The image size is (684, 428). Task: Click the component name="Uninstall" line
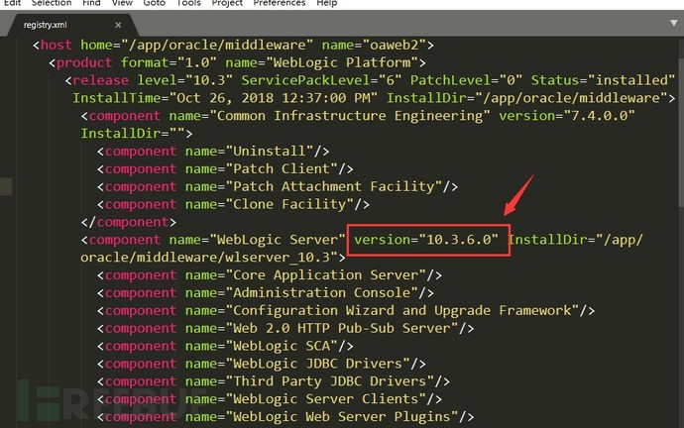(x=213, y=152)
